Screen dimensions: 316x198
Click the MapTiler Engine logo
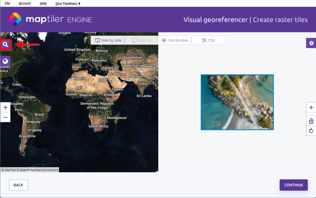[x=51, y=20]
